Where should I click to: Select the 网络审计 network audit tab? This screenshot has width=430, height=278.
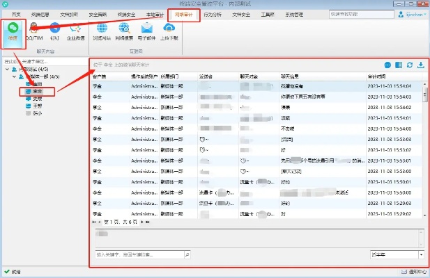[x=184, y=15]
